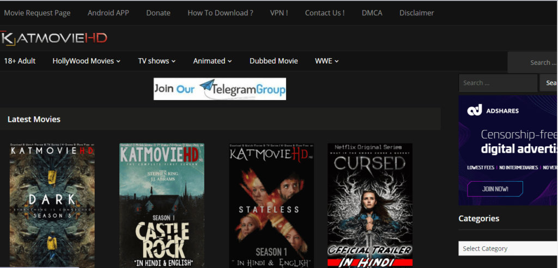This screenshot has width=558, height=268.
Task: Open How To Download ? page
Action: tap(220, 13)
